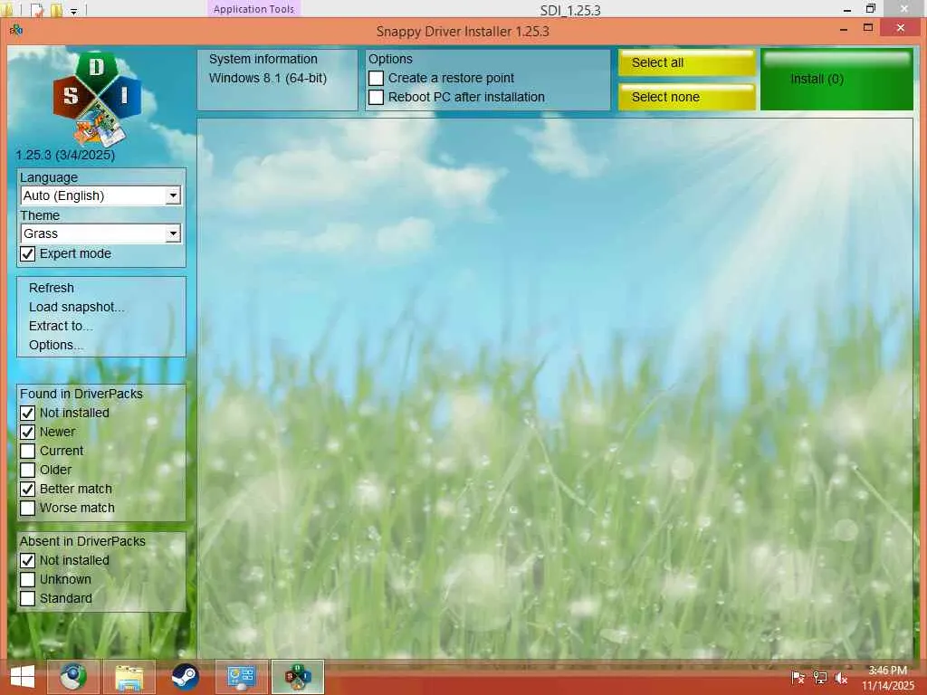Uncheck the Better match filter
The height and width of the screenshot is (695, 927).
[x=28, y=489]
